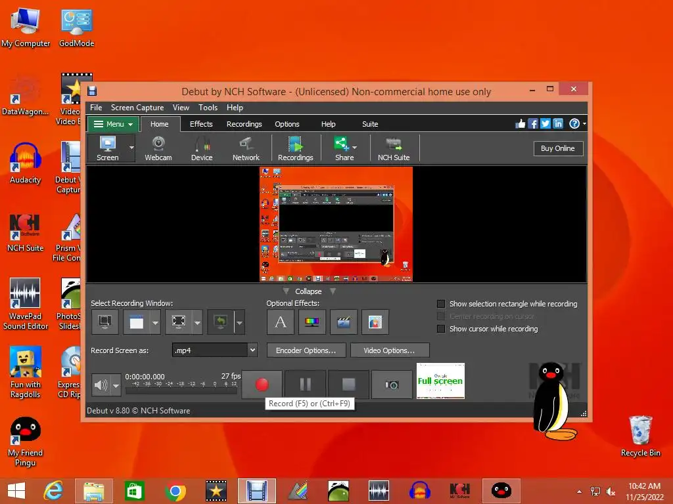This screenshot has width=673, height=504.
Task: Click the Full screen thumbnail image
Action: point(440,381)
